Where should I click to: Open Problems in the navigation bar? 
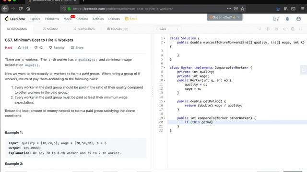tap(52, 19)
